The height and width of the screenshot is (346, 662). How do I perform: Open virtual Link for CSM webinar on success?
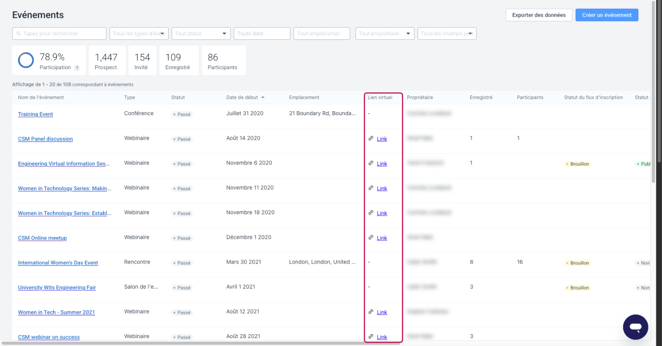tap(382, 337)
